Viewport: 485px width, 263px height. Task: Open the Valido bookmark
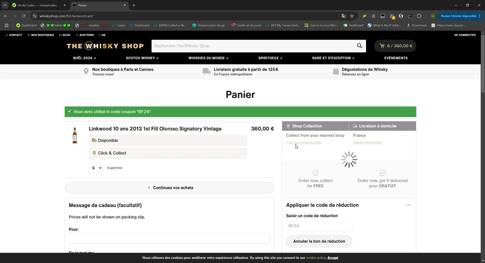click(x=55, y=25)
